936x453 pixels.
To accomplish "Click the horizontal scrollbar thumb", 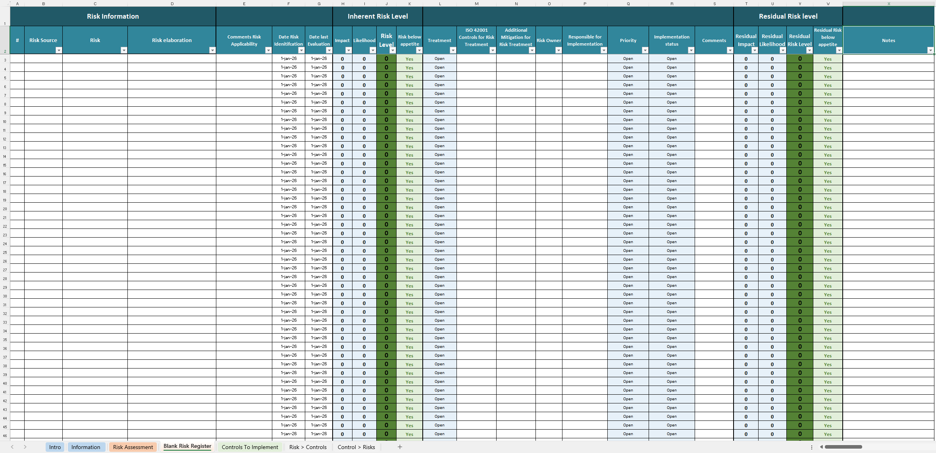I will coord(843,447).
